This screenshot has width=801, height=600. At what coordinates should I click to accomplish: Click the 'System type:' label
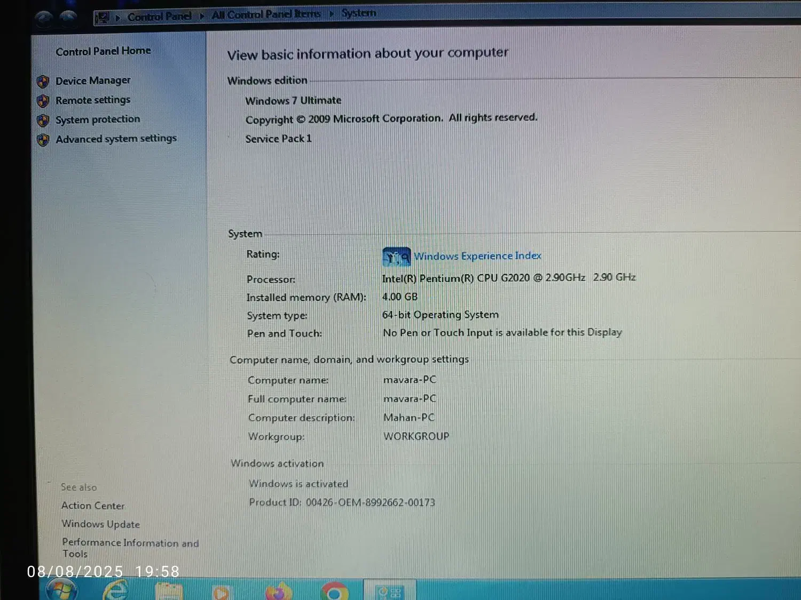point(277,316)
